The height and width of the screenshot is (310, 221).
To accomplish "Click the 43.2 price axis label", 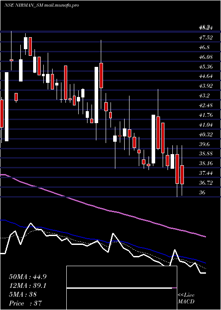I will 204,96.
